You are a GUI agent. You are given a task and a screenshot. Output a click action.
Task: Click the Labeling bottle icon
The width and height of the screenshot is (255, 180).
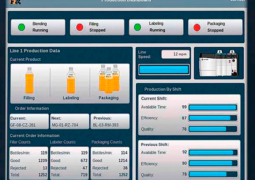(71, 80)
